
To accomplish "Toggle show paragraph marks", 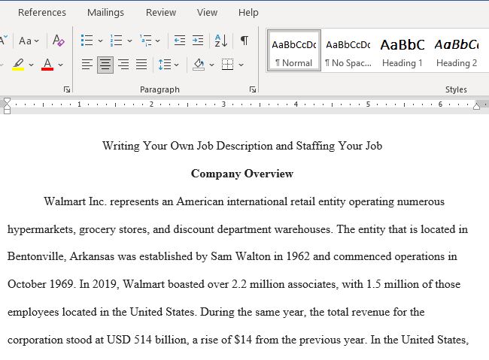I will [x=244, y=41].
